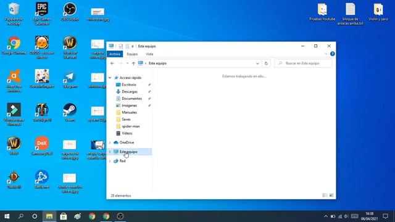The height and width of the screenshot is (222, 395).
Task: Collapse Acceso rápido tree section
Action: (x=110, y=78)
